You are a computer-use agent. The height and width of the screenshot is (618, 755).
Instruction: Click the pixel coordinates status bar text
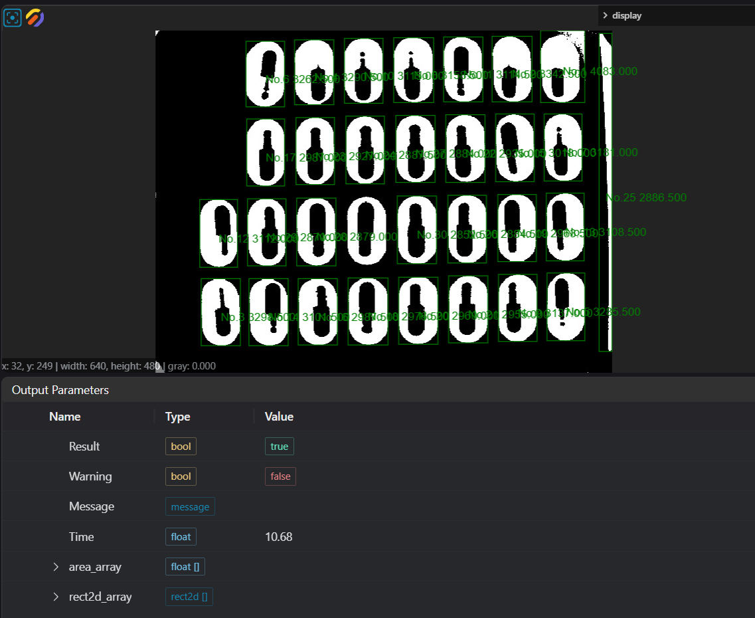(108, 366)
